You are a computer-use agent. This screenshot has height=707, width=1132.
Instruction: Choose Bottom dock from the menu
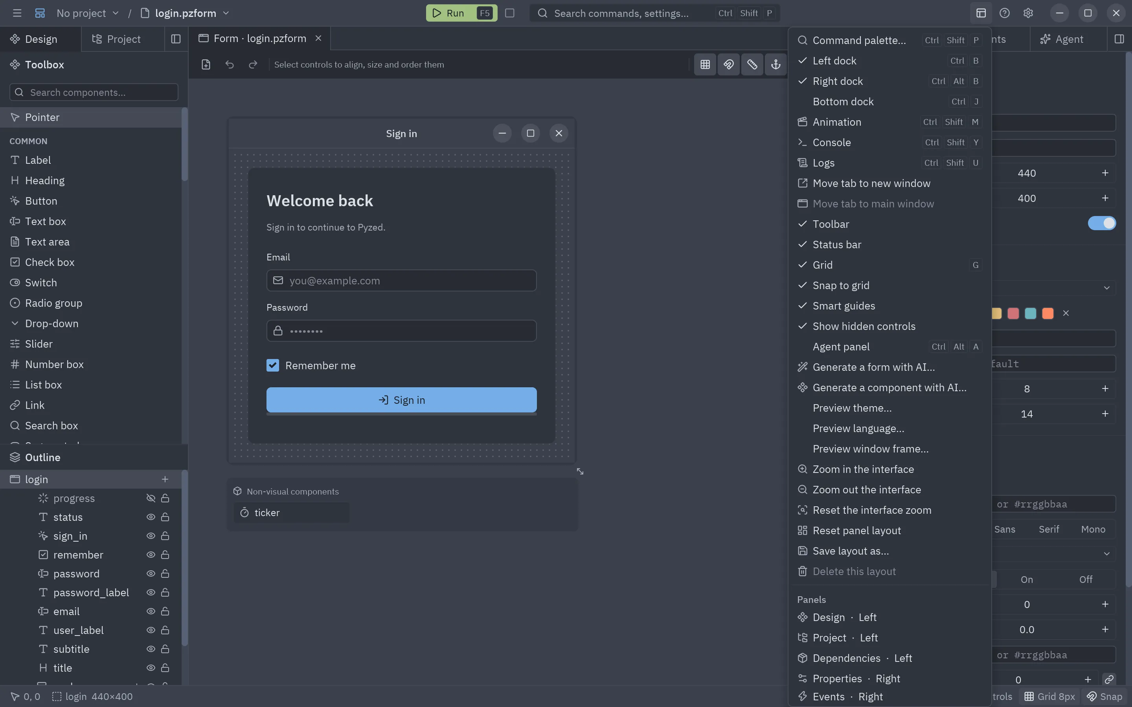click(x=890, y=101)
